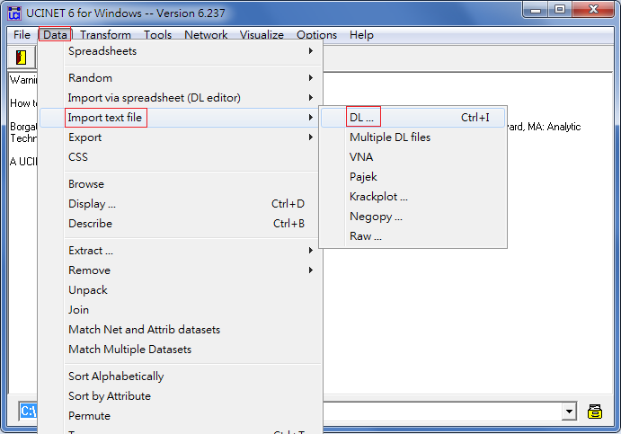Click the Data menu
This screenshot has width=621, height=434.
[55, 35]
